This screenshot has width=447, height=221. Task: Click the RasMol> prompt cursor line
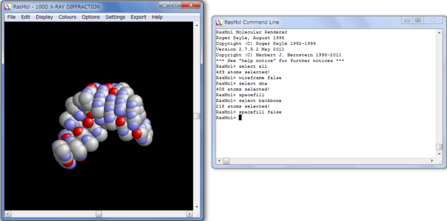tap(229, 117)
